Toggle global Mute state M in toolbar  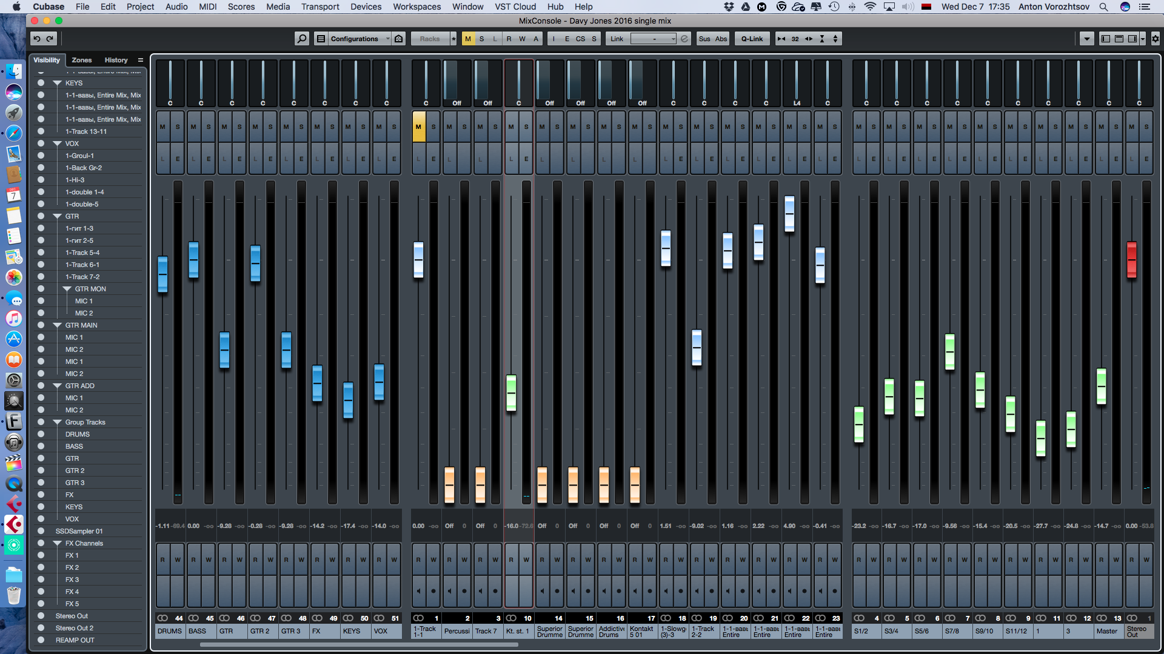467,39
